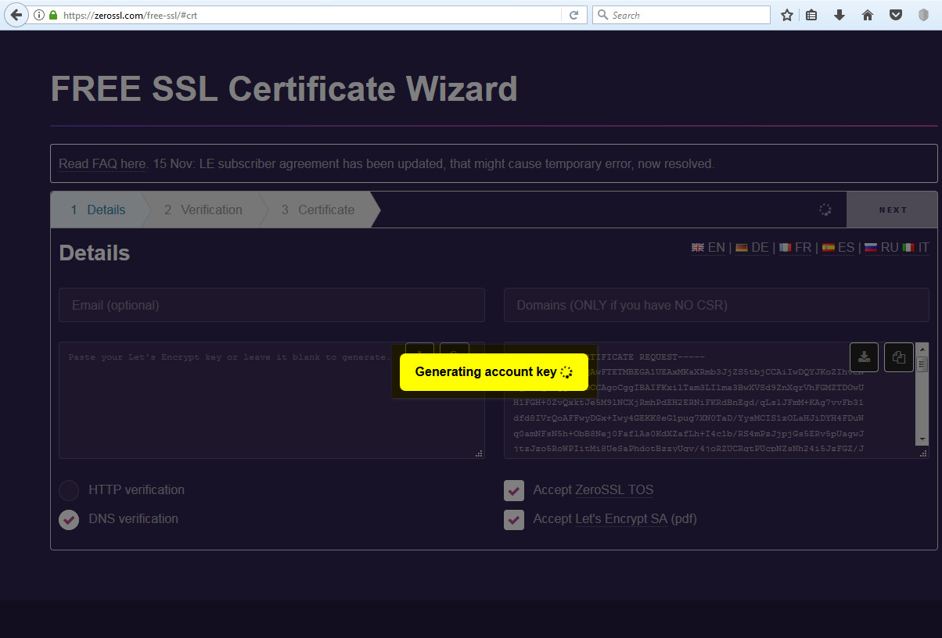Focus the Email (optional) field
Image resolution: width=942 pixels, height=638 pixels.
point(271,305)
